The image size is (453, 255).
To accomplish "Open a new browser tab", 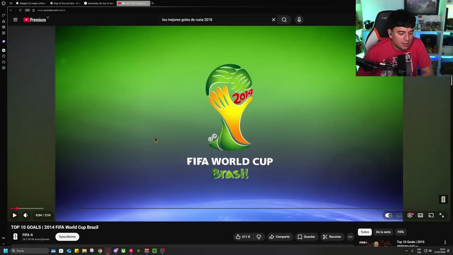I will tap(153, 3).
